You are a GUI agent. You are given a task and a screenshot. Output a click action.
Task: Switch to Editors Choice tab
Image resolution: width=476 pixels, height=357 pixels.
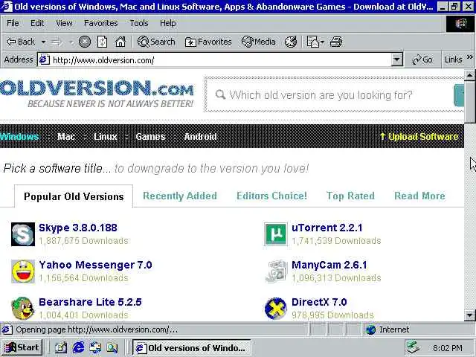(271, 196)
